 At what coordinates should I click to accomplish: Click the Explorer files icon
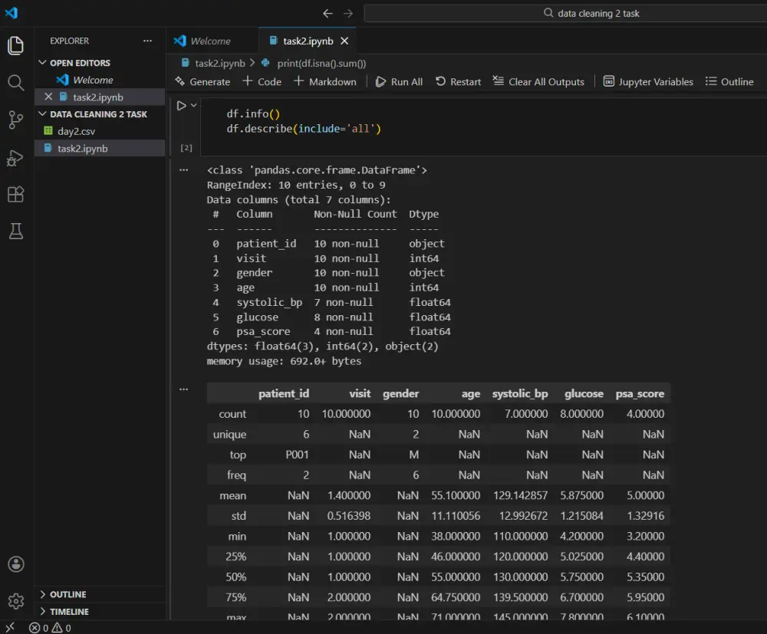pos(15,45)
